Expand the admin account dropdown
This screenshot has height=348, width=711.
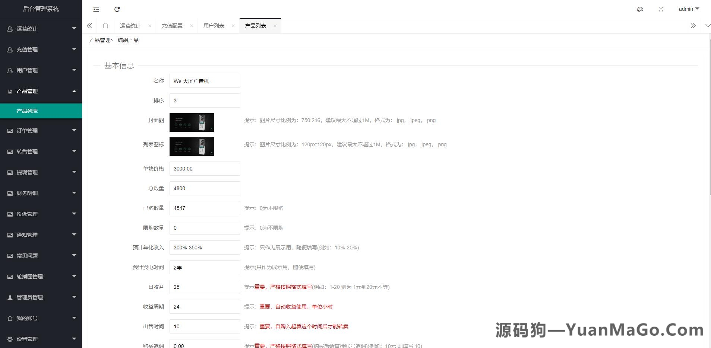tap(688, 9)
